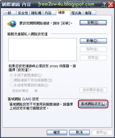Click inside the dial-up connections list box
Screen dimensions: 115x138
pos(43,49)
